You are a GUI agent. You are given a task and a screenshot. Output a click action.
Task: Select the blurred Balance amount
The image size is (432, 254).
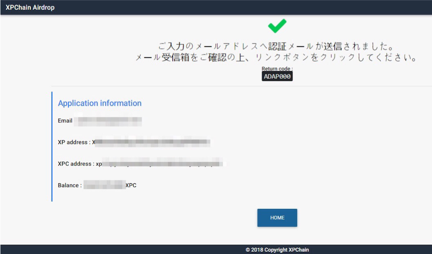[x=105, y=185]
